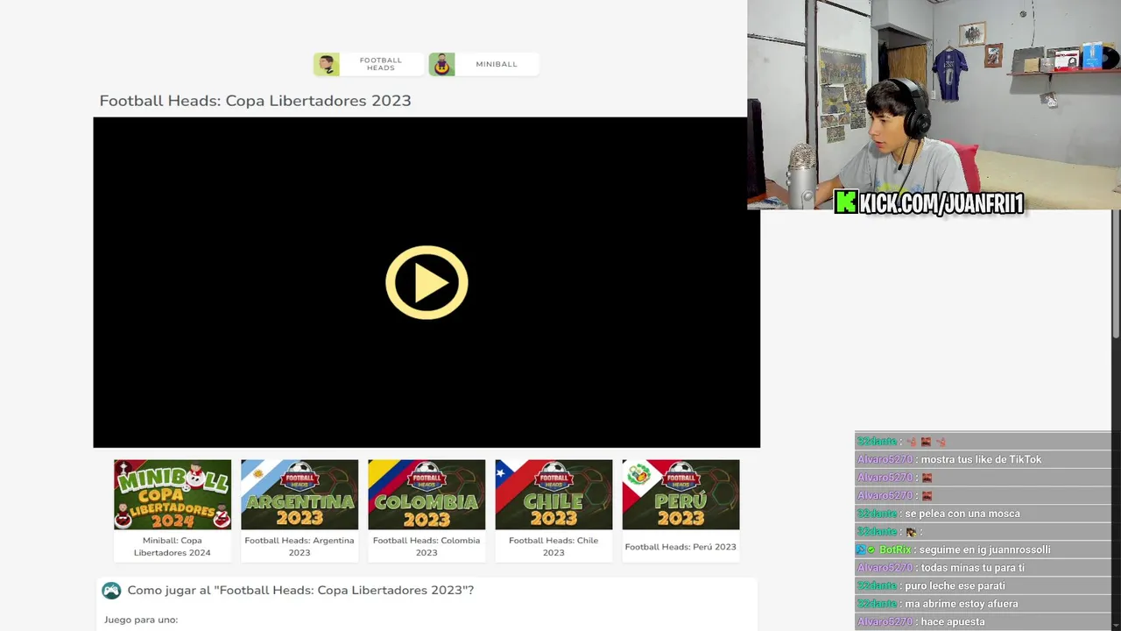The width and height of the screenshot is (1121, 631).
Task: Open Football Heads Colombia 2023 thumbnail
Action: 427,494
